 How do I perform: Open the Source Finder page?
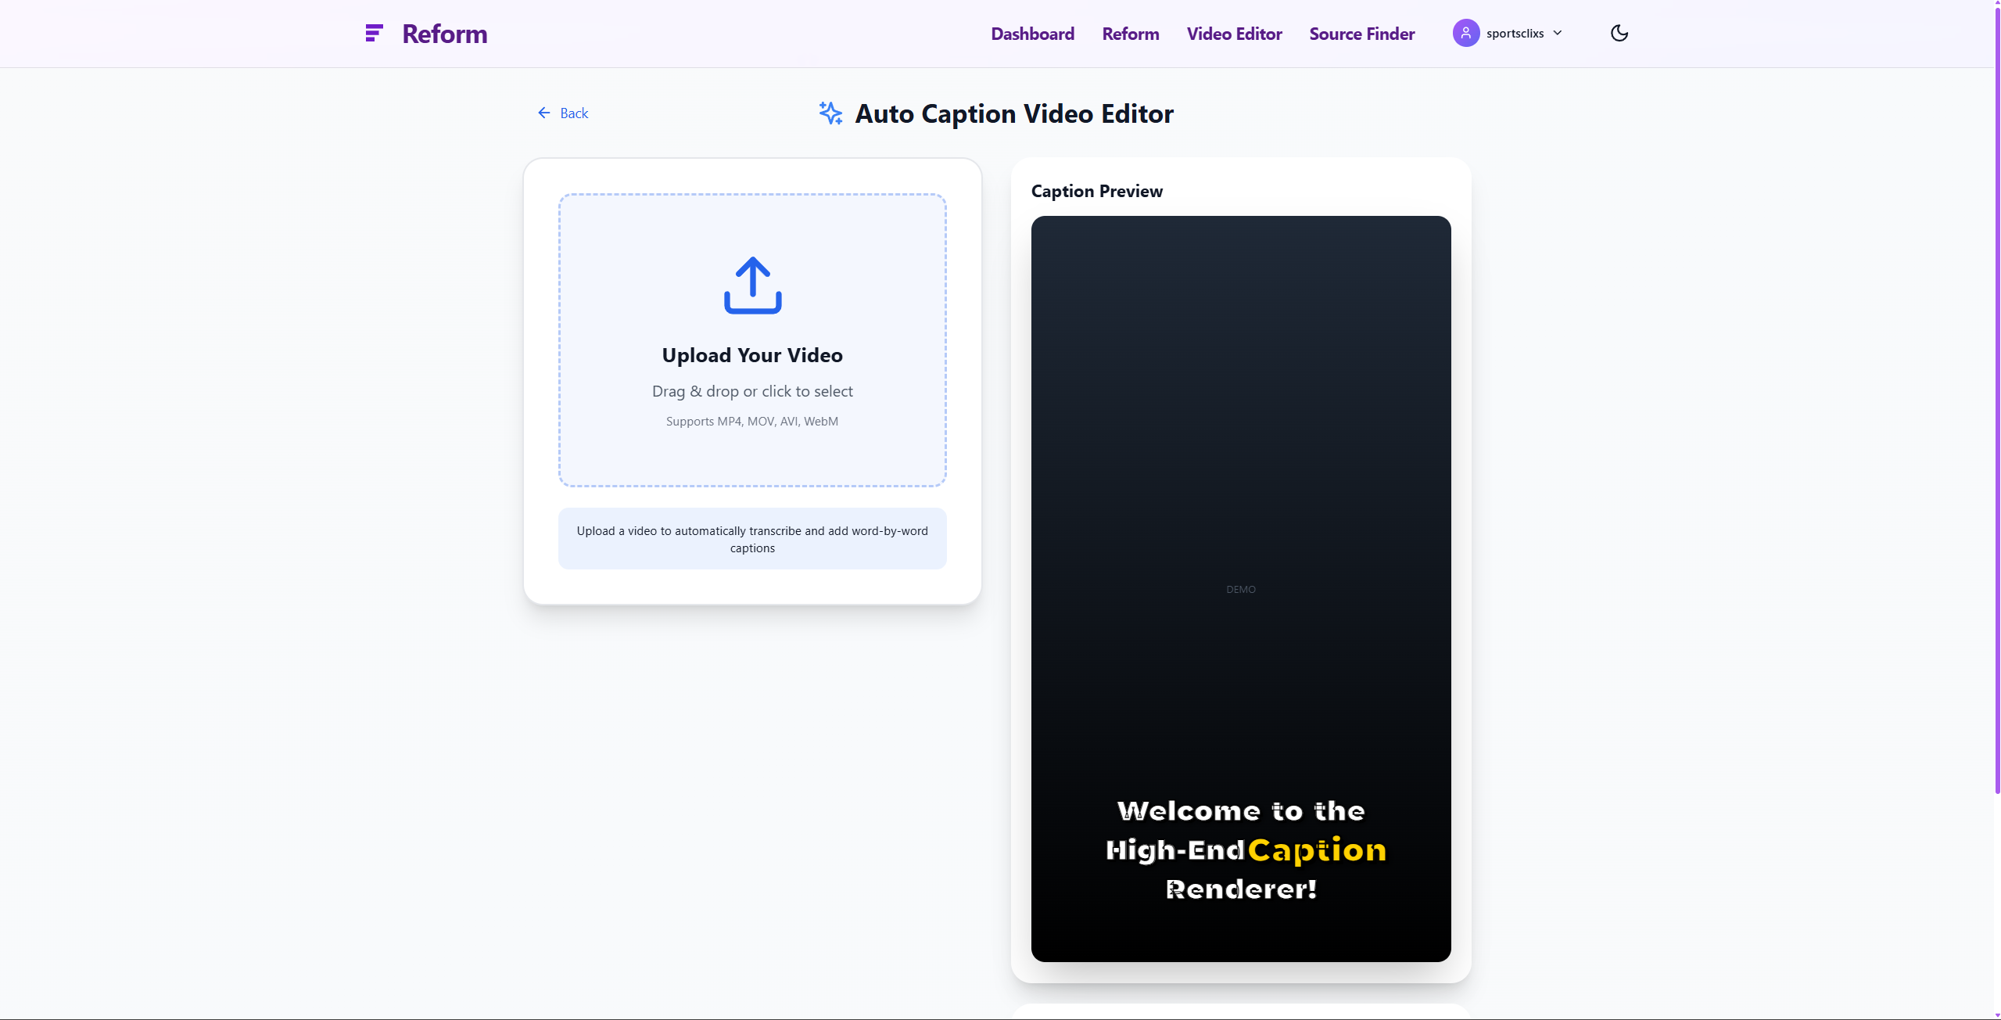point(1361,34)
